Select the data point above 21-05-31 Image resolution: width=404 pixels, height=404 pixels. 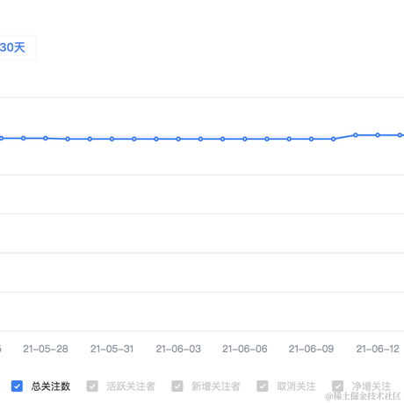point(112,139)
